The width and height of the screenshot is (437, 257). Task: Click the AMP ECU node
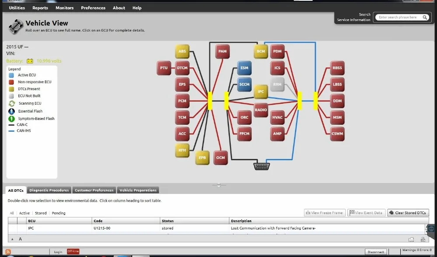tap(277, 134)
